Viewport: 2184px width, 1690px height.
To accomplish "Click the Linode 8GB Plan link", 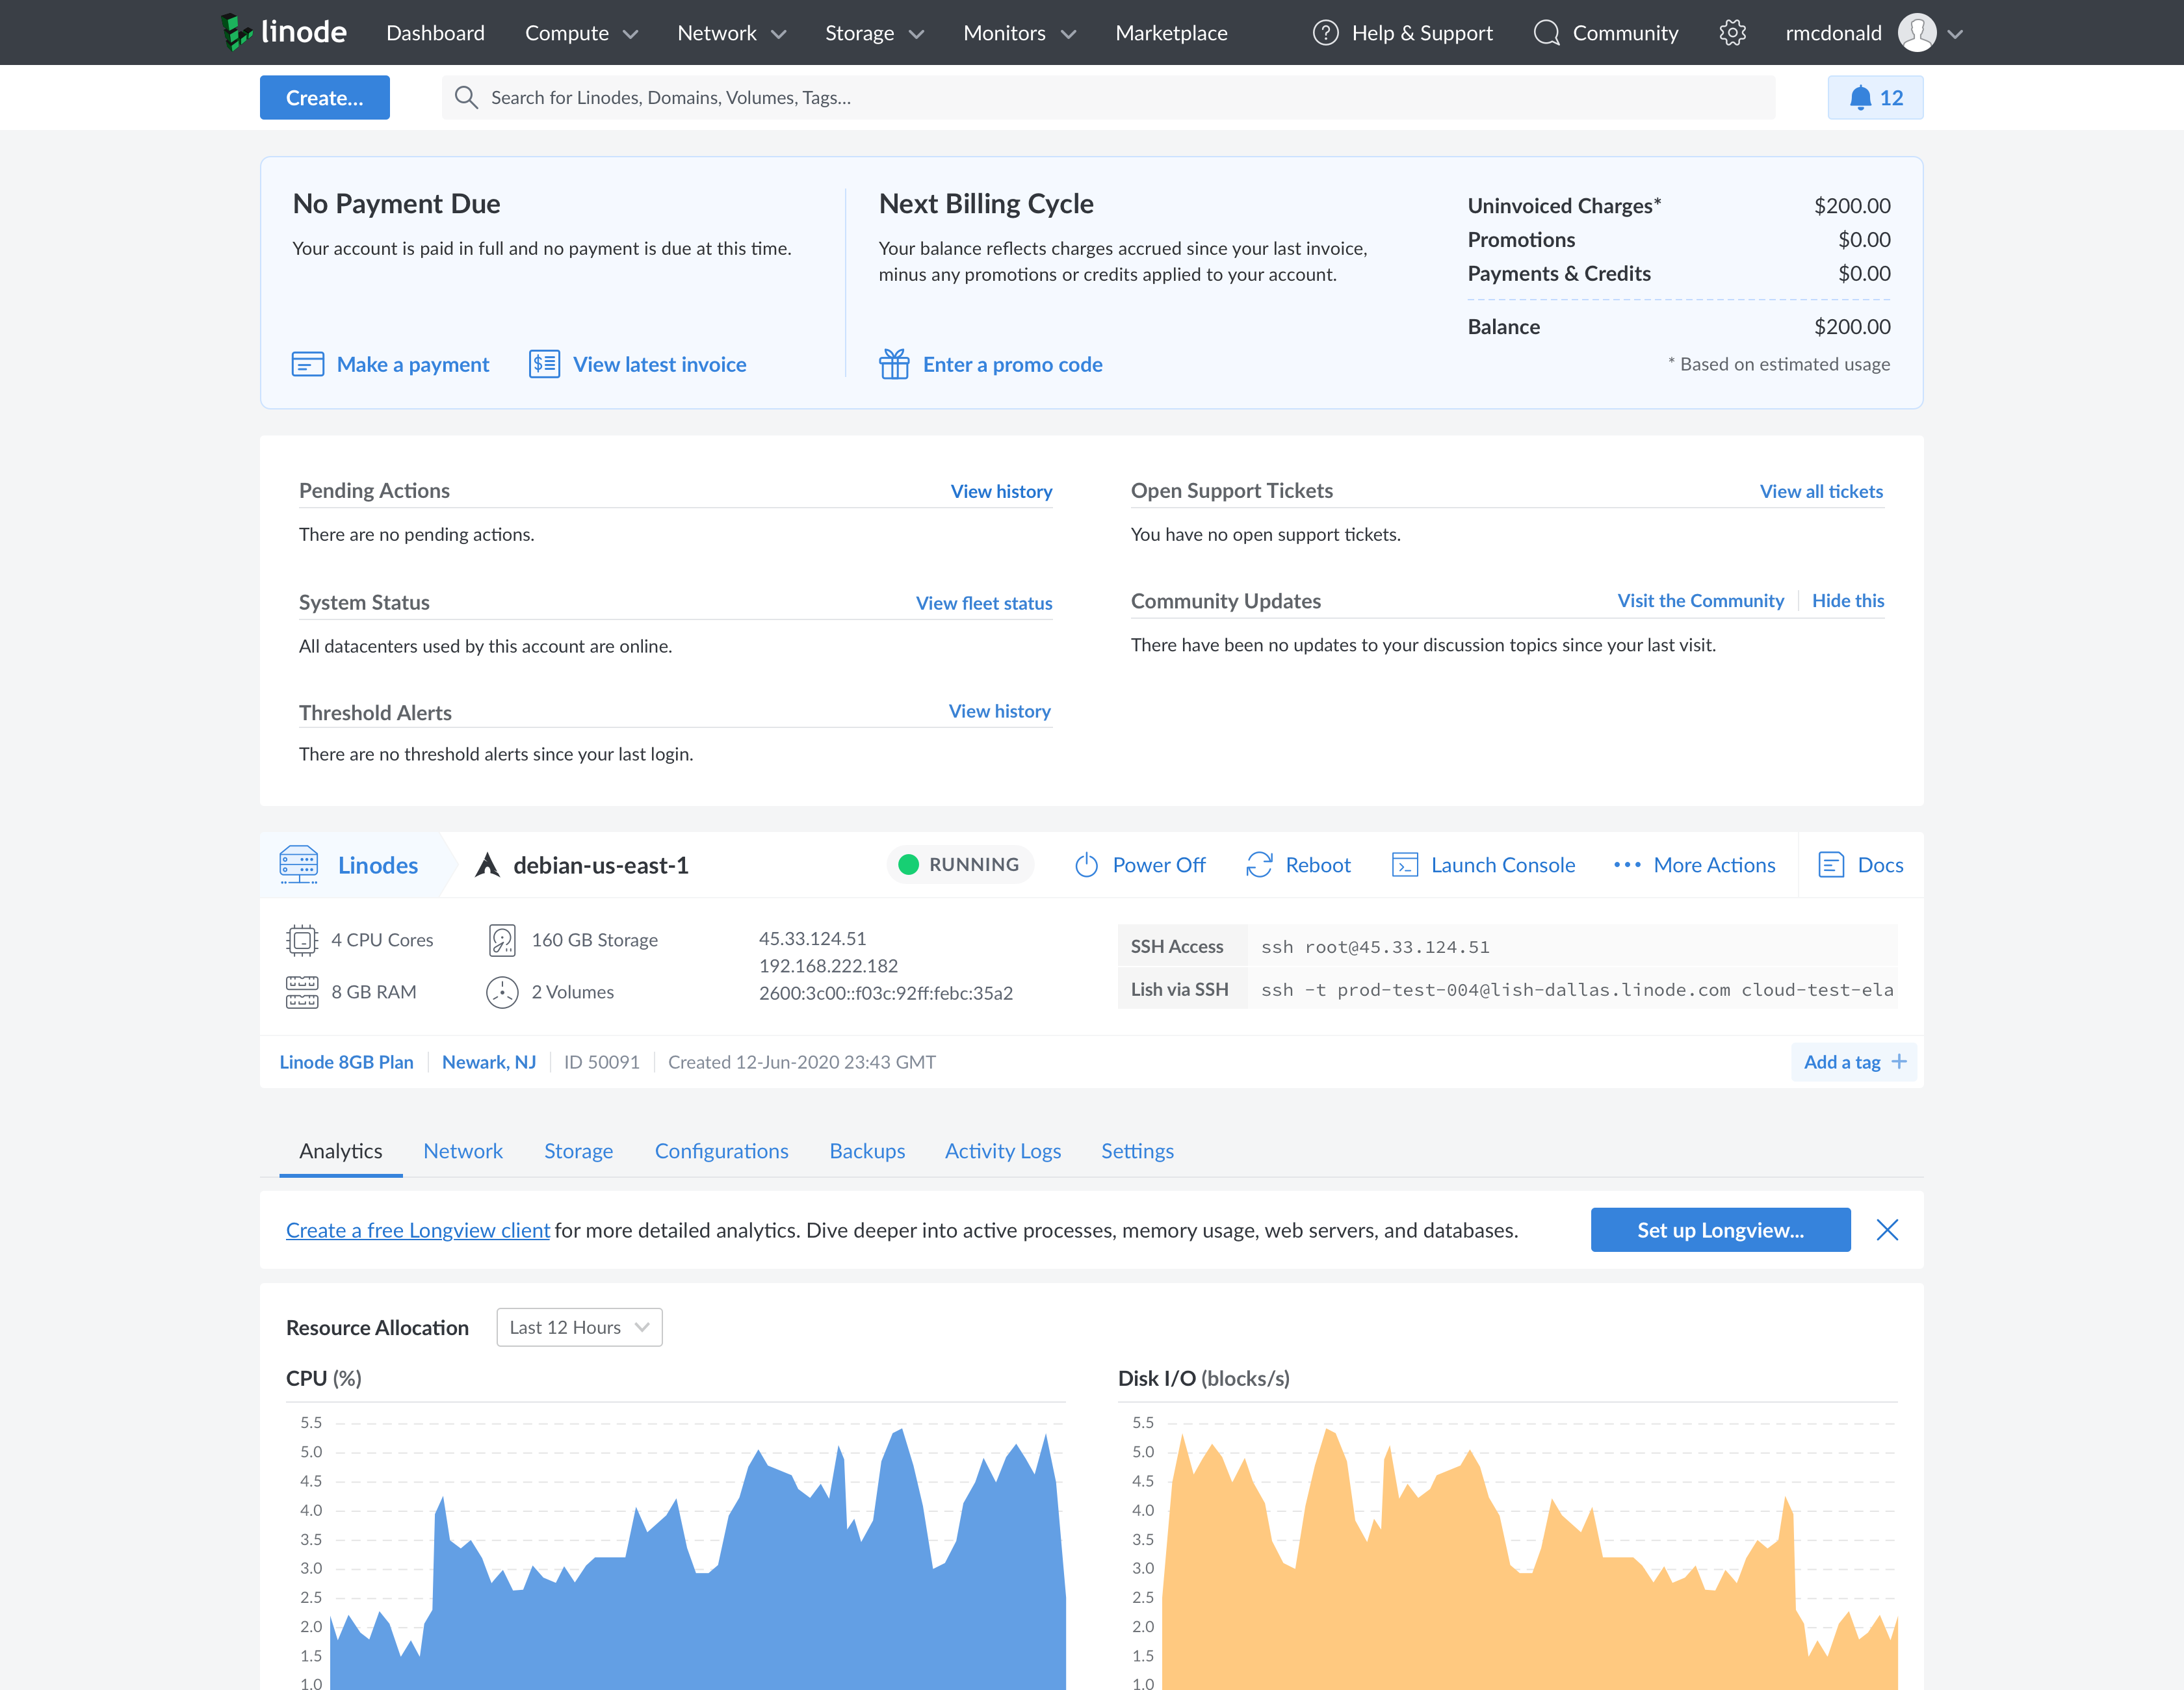I will click(346, 1062).
